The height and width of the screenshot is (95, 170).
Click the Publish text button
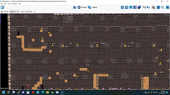(x=95, y=7)
